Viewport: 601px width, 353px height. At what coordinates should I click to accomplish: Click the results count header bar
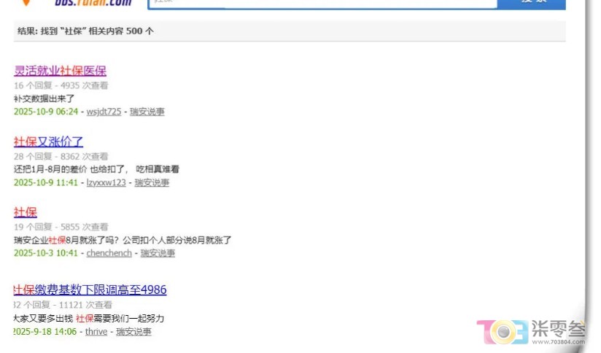click(290, 31)
